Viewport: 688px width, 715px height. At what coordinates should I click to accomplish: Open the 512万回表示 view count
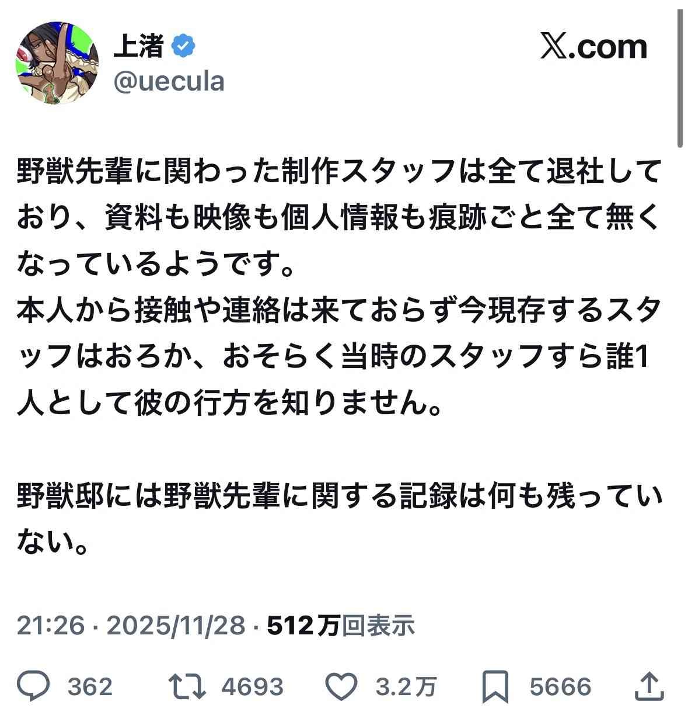click(x=341, y=626)
